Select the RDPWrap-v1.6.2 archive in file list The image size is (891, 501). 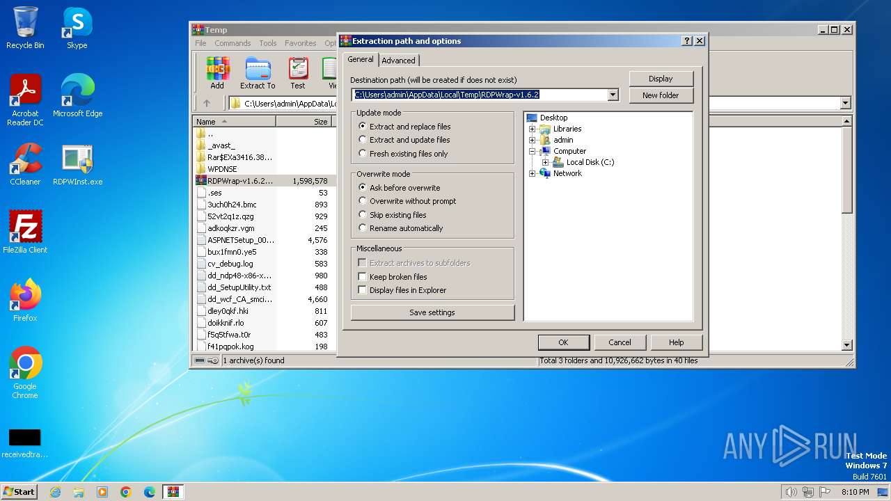tap(263, 180)
